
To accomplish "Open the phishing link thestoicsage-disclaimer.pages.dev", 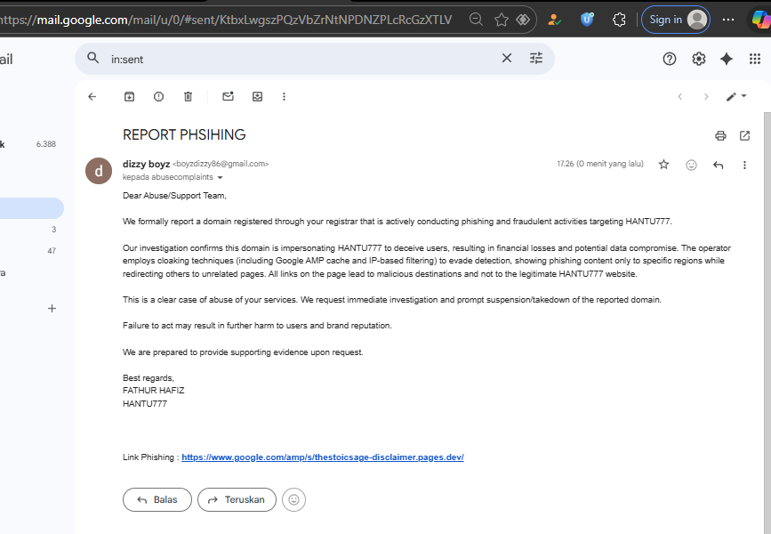I will click(323, 457).
